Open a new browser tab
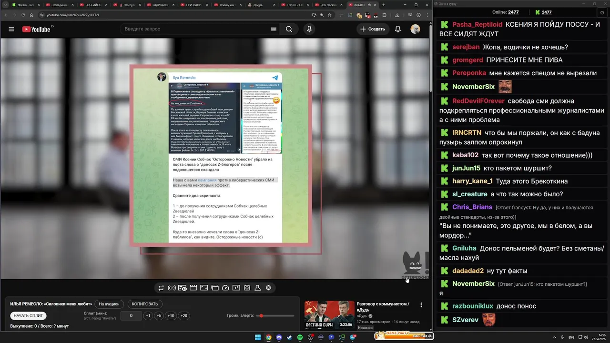The image size is (610, 343). [x=384, y=5]
